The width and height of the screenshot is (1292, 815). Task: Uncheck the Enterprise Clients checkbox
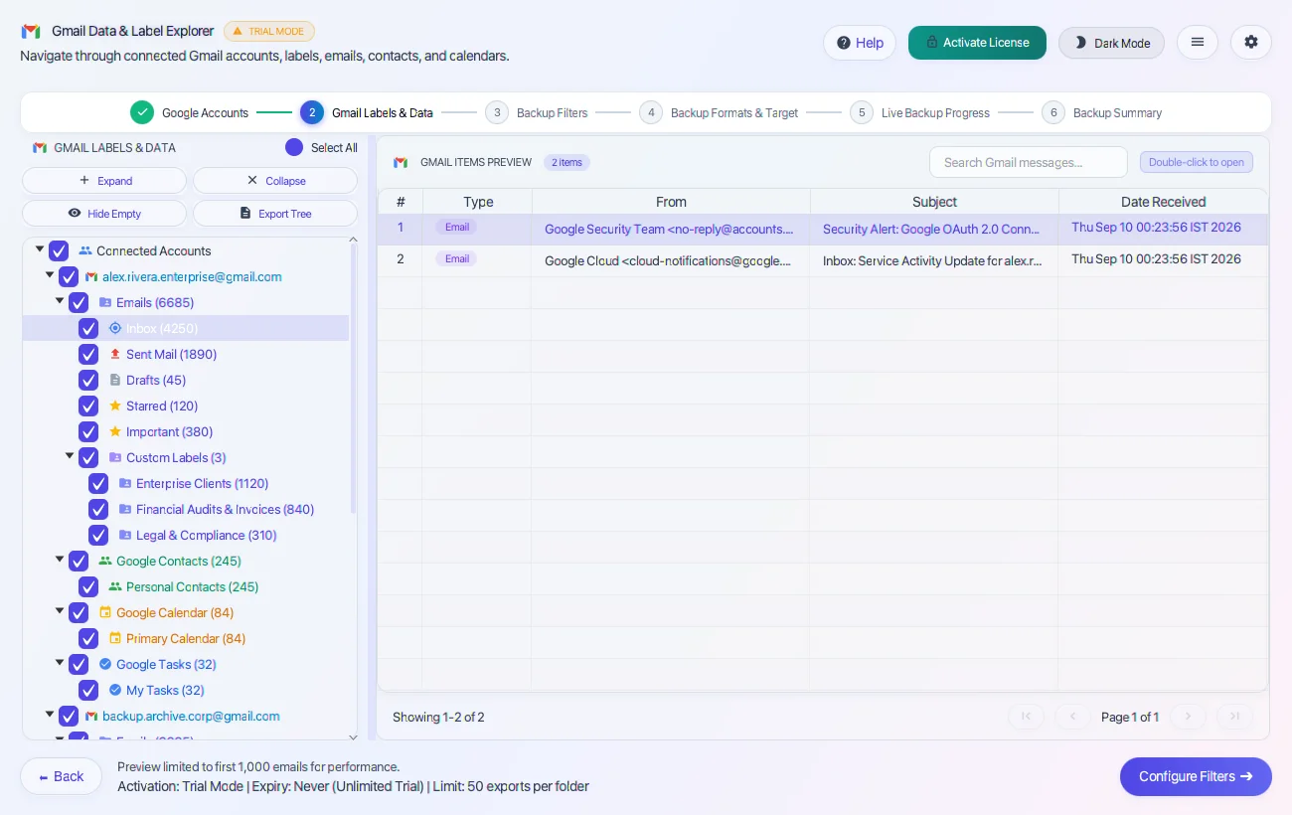(x=98, y=483)
